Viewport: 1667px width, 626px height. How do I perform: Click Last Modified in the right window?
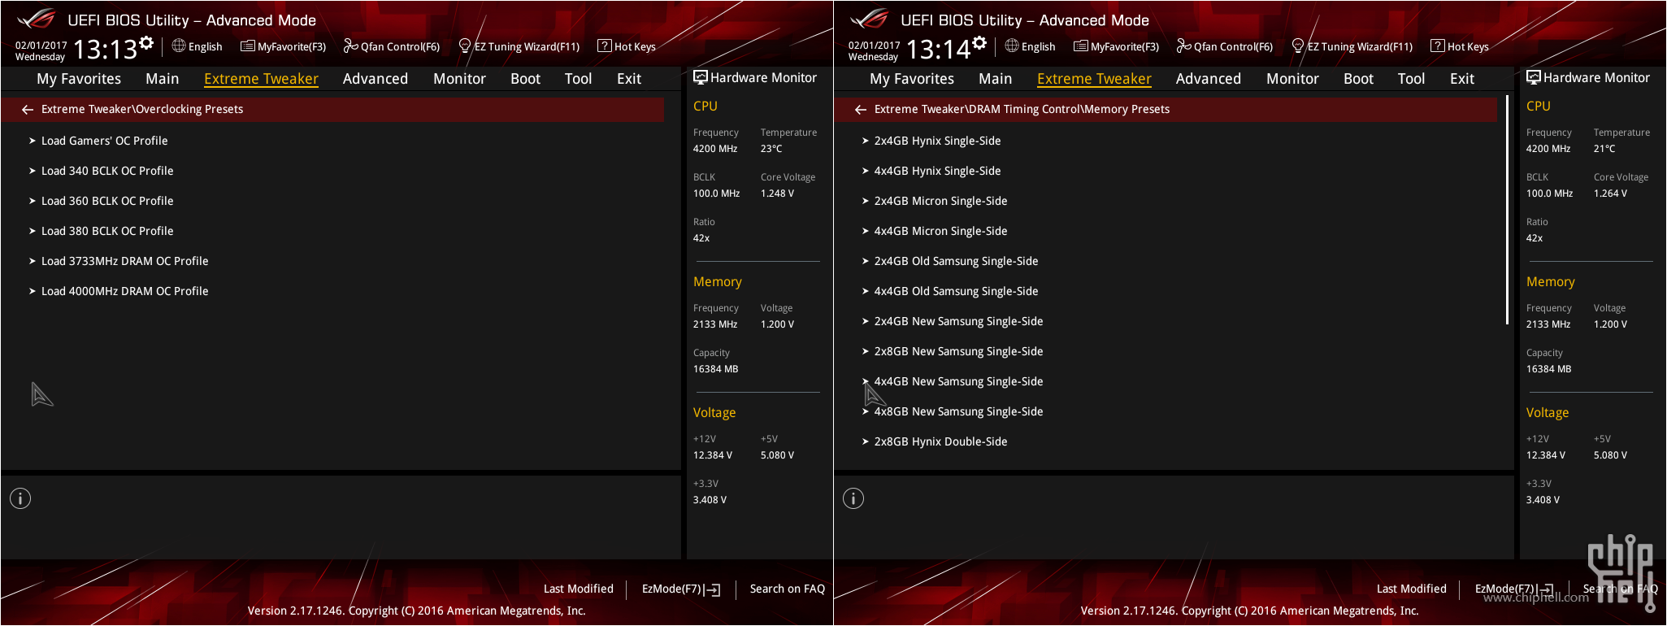1412,589
